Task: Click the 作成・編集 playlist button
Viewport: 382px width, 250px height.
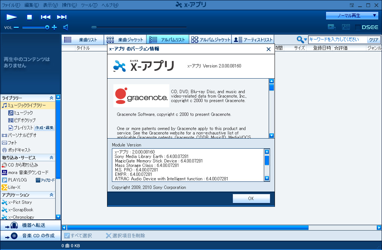Action: point(44,127)
